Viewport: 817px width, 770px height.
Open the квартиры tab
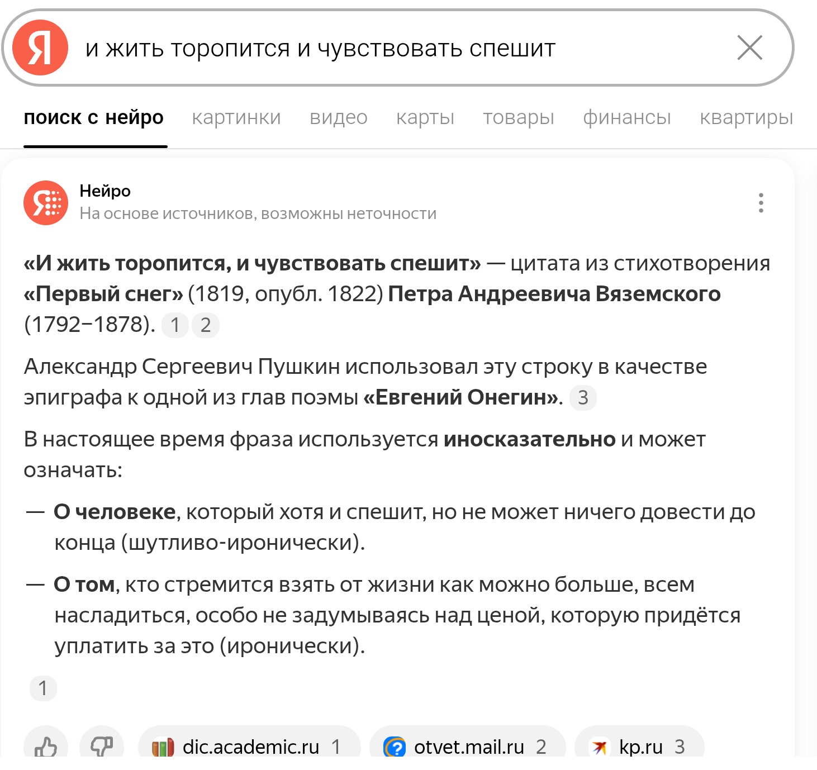(x=747, y=118)
